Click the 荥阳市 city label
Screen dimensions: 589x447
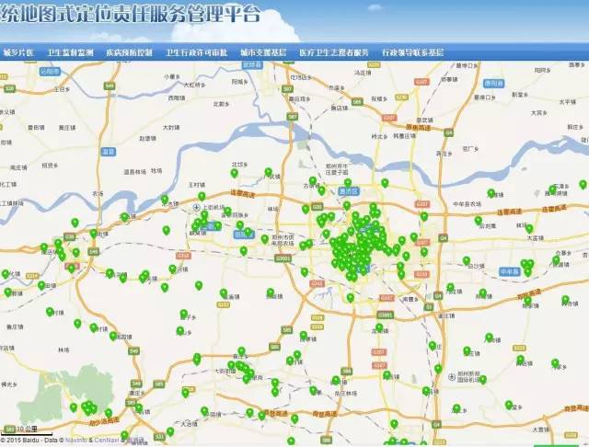pos(243,235)
